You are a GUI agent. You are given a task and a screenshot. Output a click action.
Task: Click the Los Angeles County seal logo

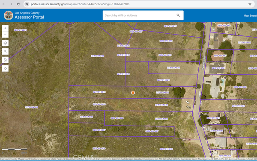pyautogui.click(x=9, y=15)
